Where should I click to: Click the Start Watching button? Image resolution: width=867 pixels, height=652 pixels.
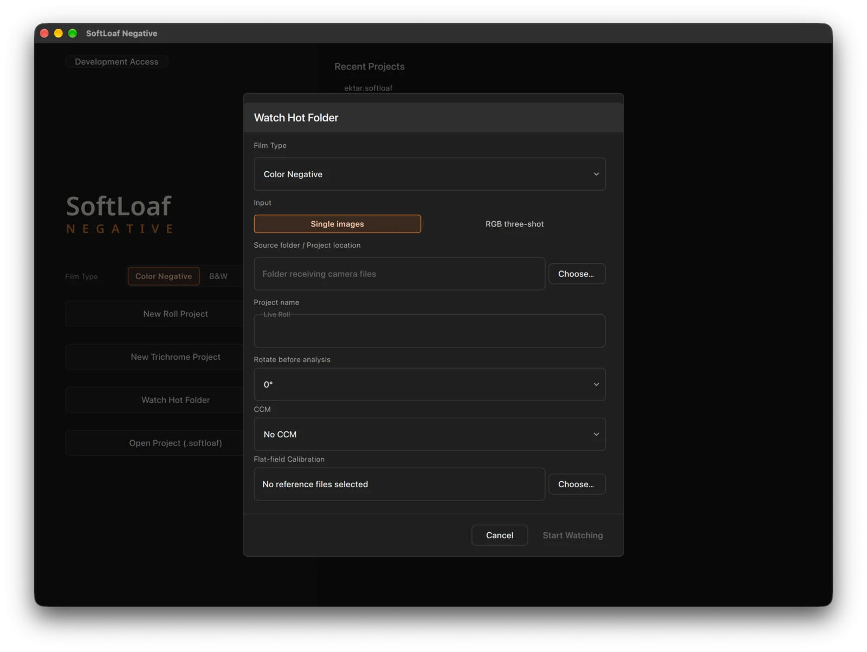573,535
